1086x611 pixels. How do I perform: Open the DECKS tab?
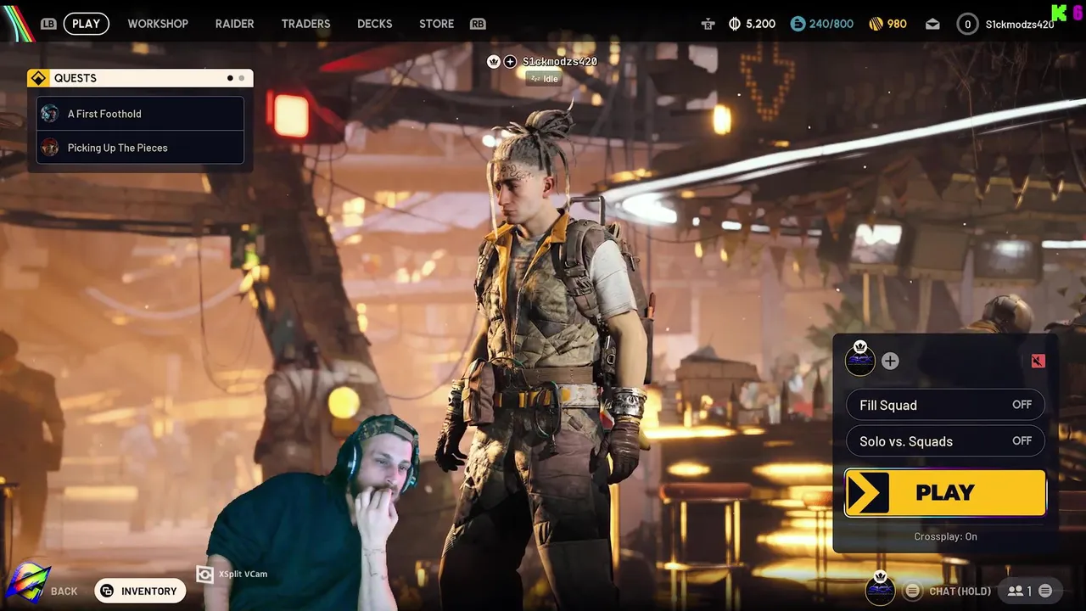coord(374,24)
